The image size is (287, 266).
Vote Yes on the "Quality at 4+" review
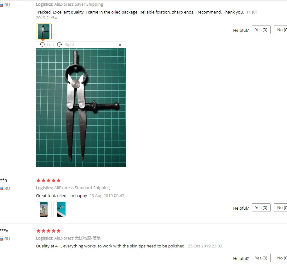click(261, 258)
